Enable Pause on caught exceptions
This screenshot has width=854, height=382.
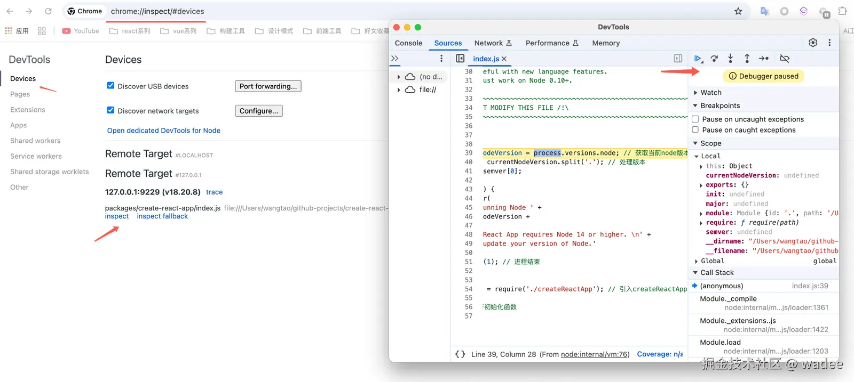(695, 129)
